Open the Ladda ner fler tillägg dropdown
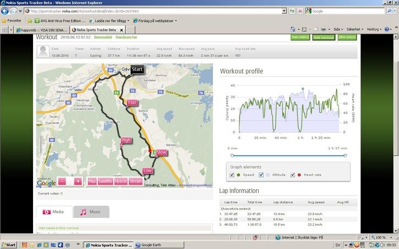Image resolution: width=399 pixels, height=249 pixels. (109, 20)
